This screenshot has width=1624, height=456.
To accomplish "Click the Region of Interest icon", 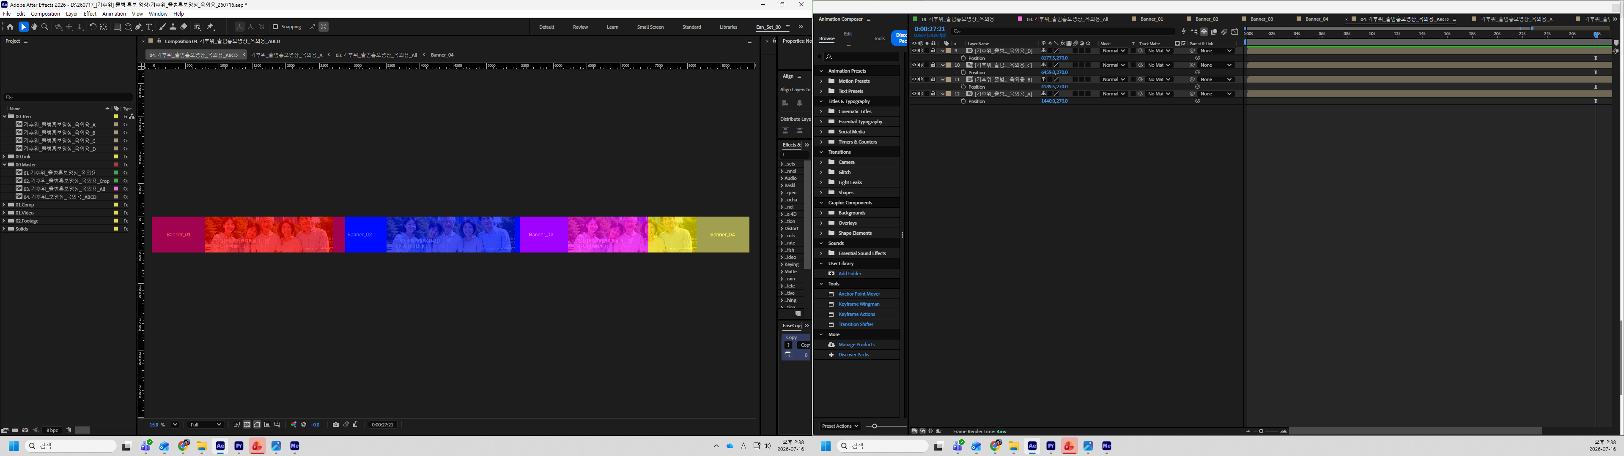I will [x=267, y=424].
